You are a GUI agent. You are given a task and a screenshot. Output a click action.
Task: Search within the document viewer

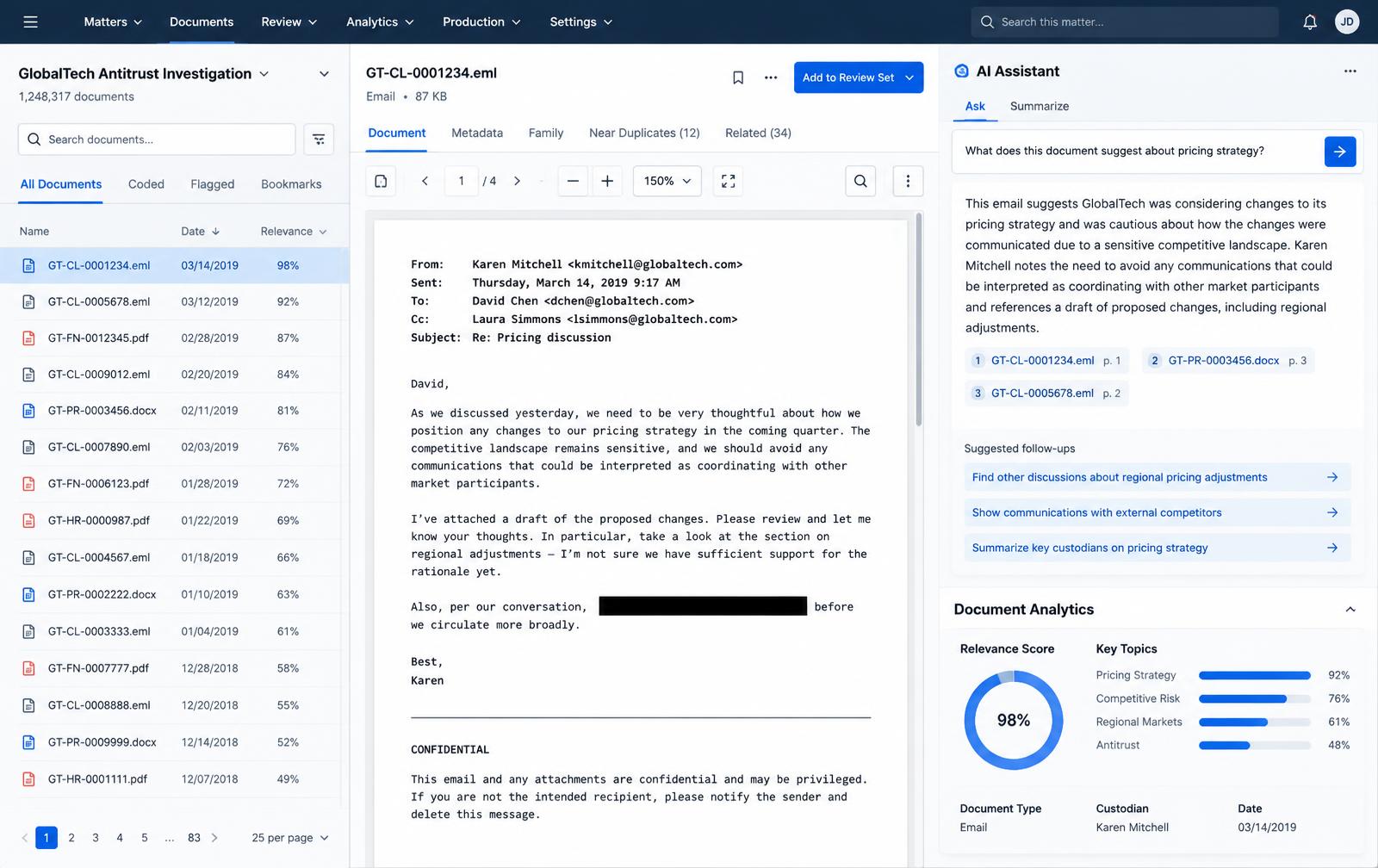(860, 181)
